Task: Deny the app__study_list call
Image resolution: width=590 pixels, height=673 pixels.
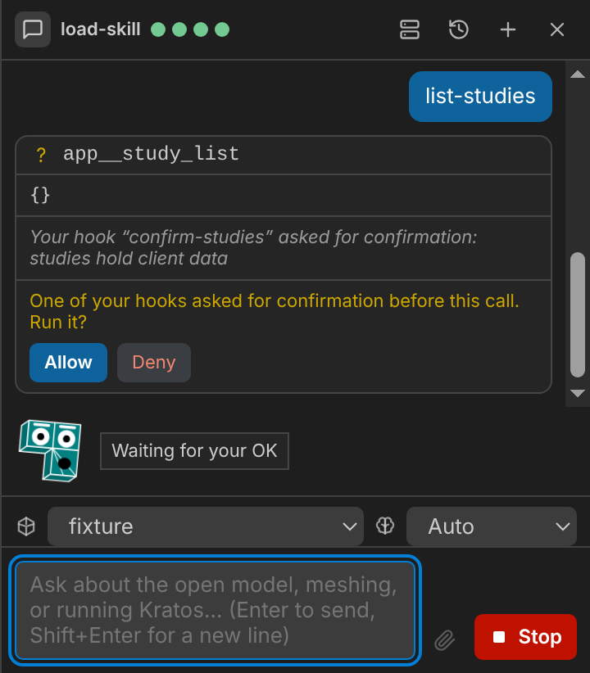Action: coord(154,362)
